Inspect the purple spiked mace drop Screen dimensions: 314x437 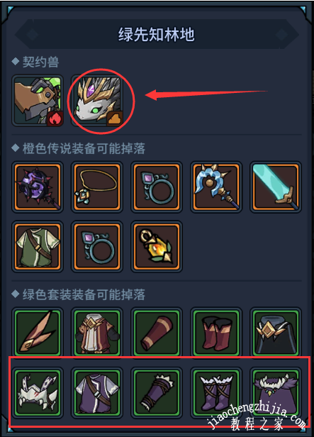[x=38, y=187]
